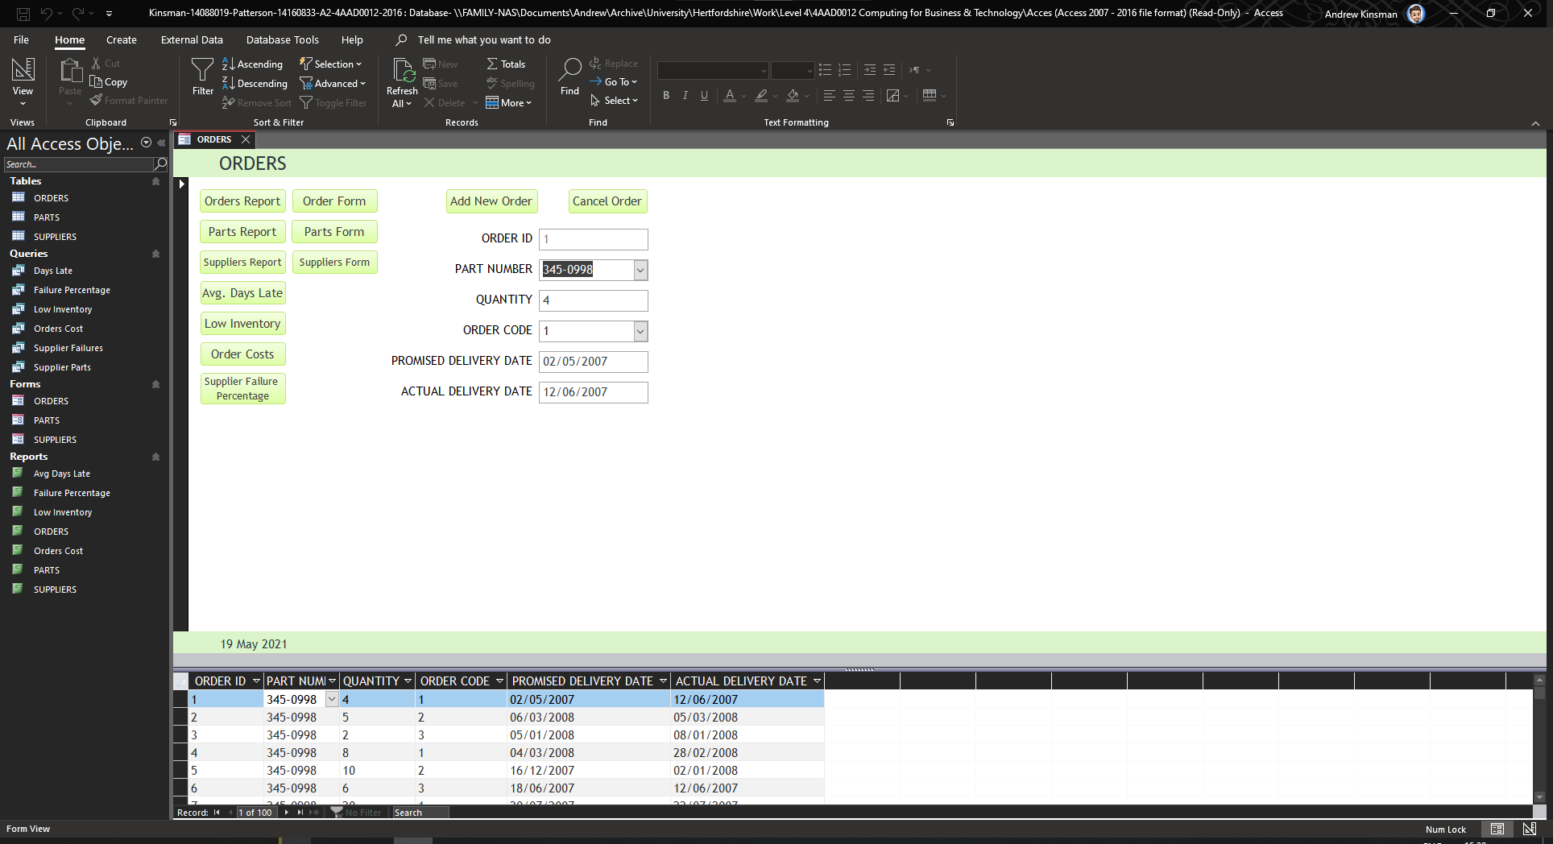Open the PART NUMBER combo box

click(640, 270)
